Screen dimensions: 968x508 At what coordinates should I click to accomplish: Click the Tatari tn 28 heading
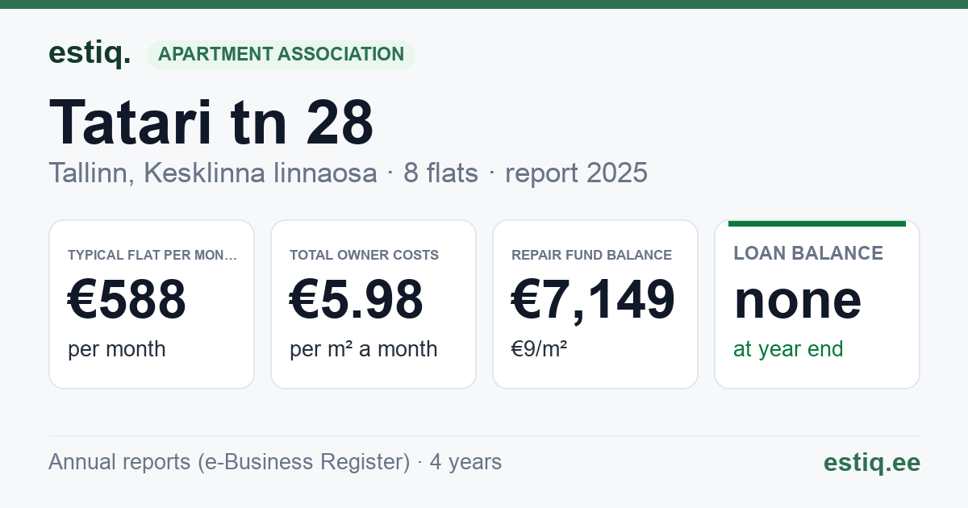211,122
